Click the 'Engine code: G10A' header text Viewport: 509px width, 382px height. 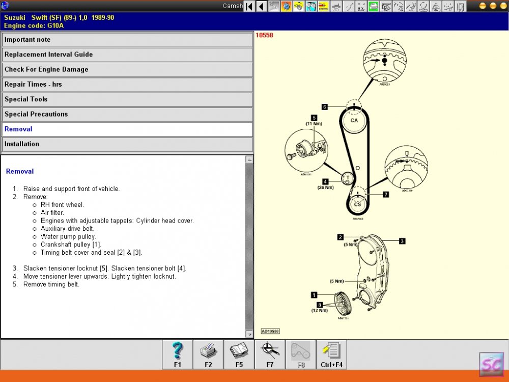coord(34,25)
